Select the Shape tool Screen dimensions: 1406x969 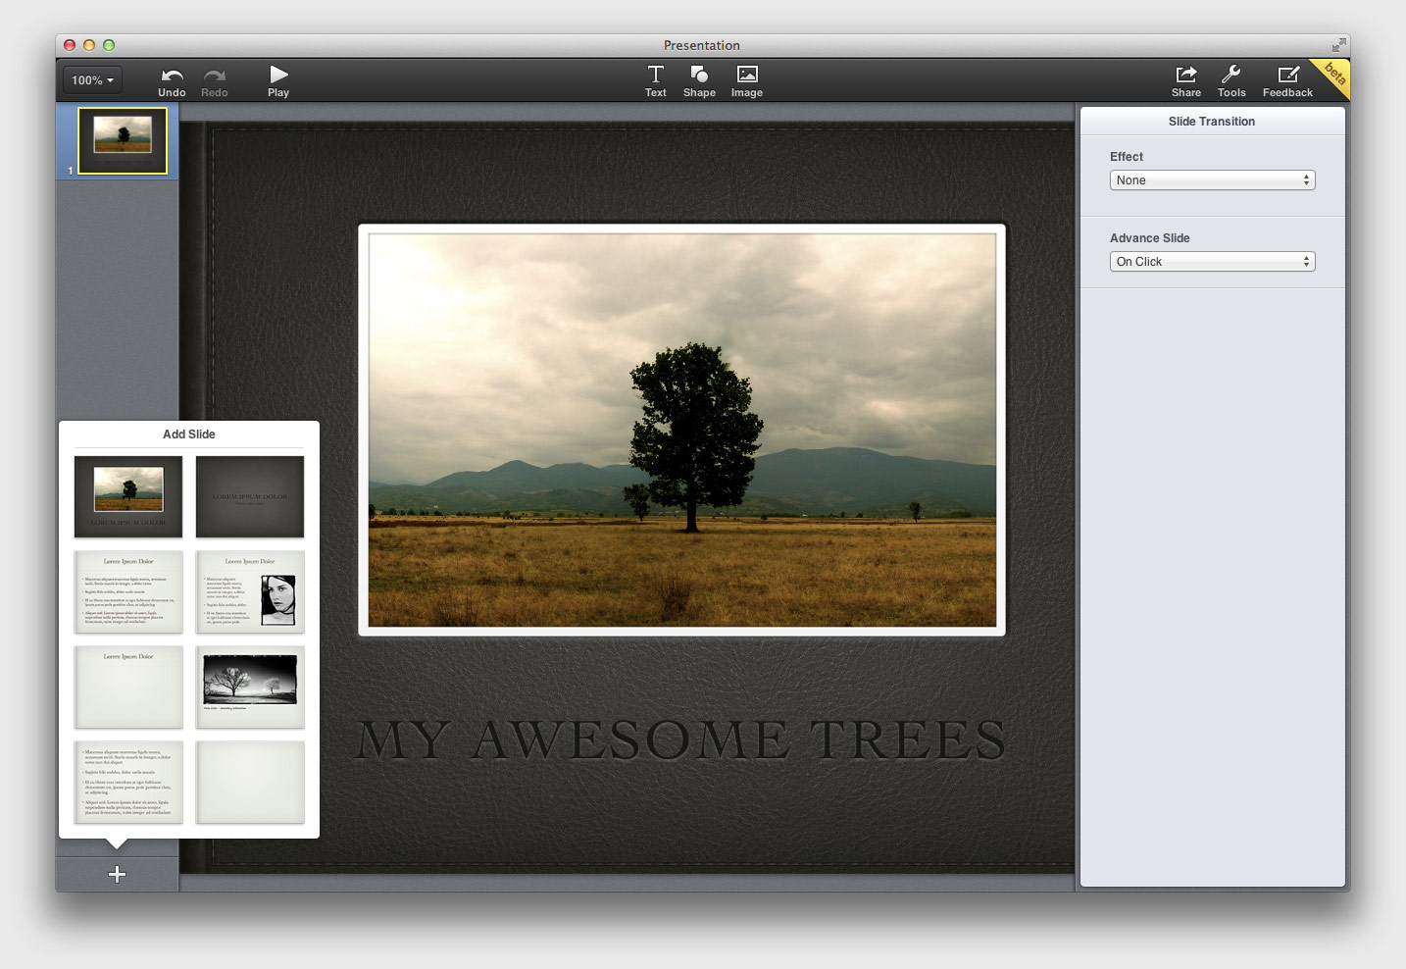click(x=699, y=80)
